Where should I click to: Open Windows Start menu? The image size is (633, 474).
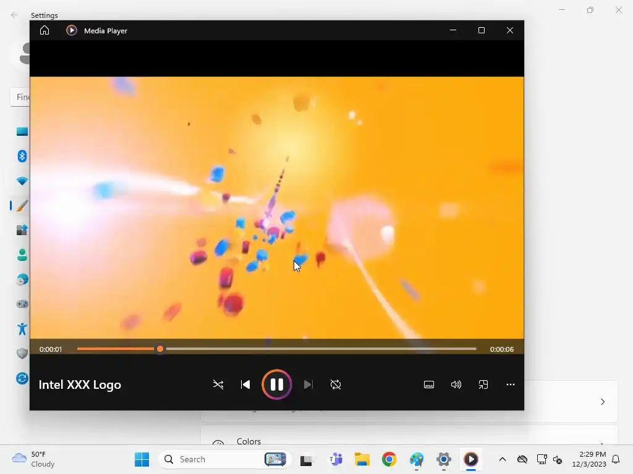[142, 459]
